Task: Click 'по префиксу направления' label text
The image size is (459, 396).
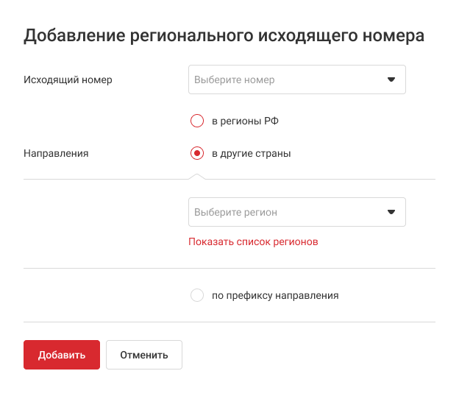Action: (275, 295)
